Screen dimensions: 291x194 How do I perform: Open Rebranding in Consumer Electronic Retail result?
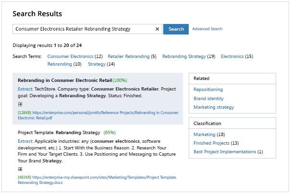65,80
